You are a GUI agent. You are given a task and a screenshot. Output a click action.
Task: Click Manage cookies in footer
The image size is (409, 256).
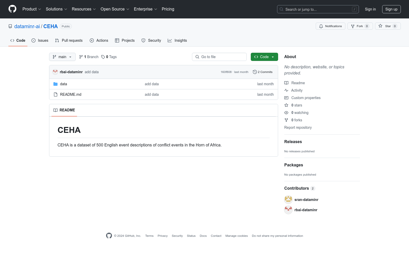click(236, 236)
